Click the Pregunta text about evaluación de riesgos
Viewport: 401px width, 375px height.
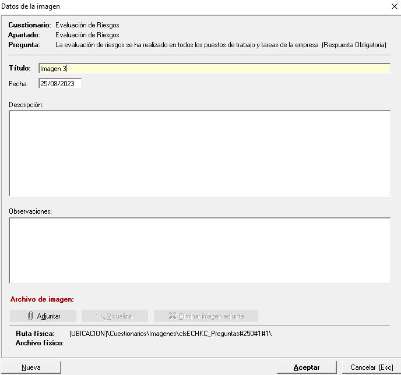tap(220, 44)
